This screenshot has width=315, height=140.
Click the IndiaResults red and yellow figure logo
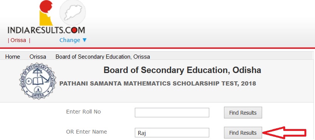(46, 13)
